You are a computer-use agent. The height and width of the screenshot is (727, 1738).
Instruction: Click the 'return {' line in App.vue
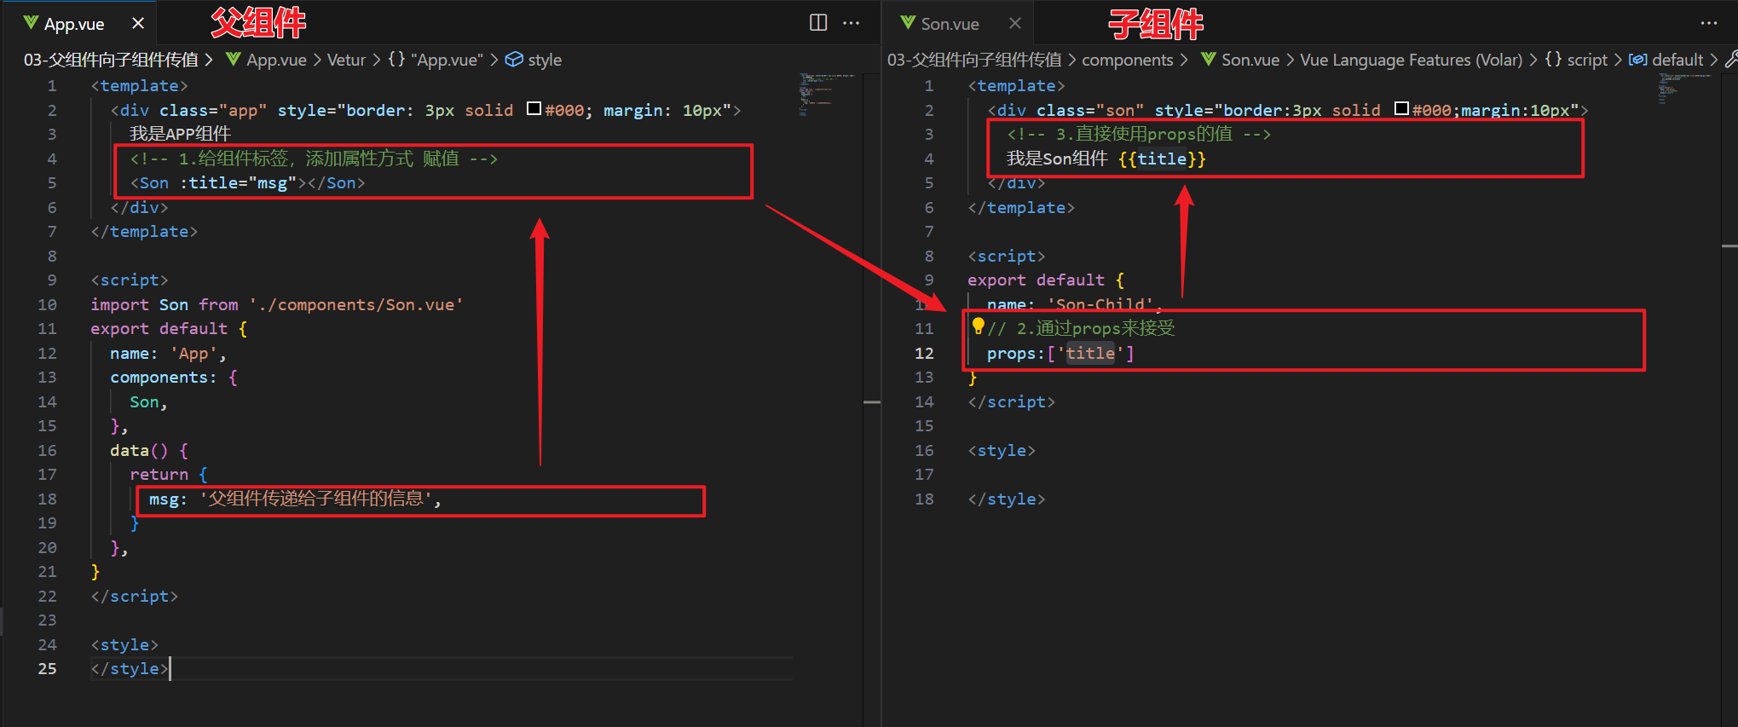[x=169, y=475]
